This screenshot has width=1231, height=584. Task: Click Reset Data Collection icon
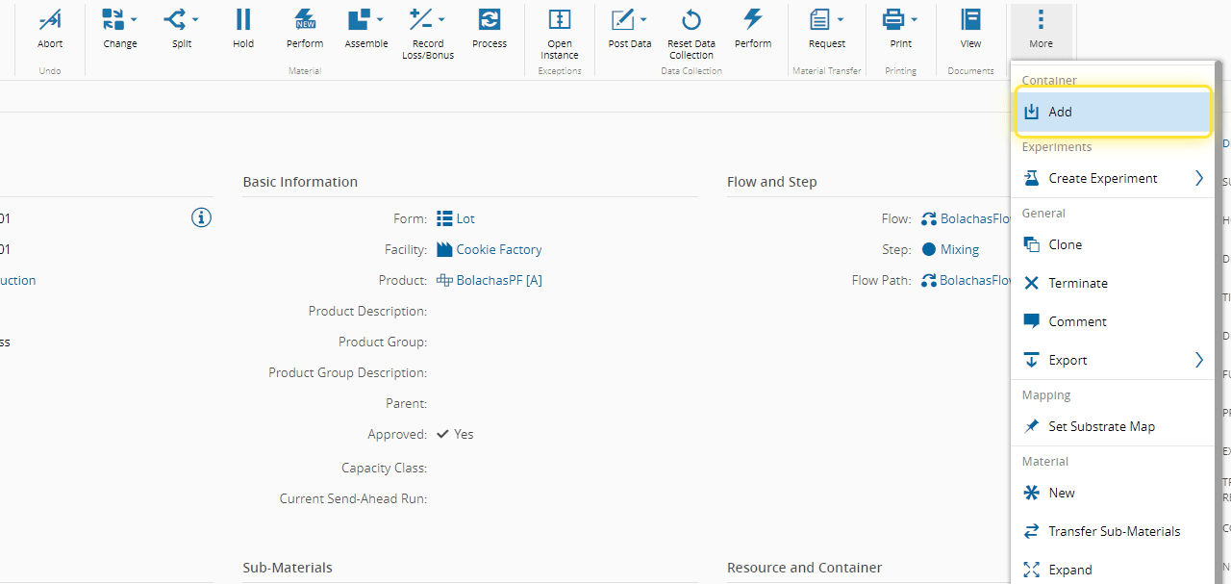691,20
